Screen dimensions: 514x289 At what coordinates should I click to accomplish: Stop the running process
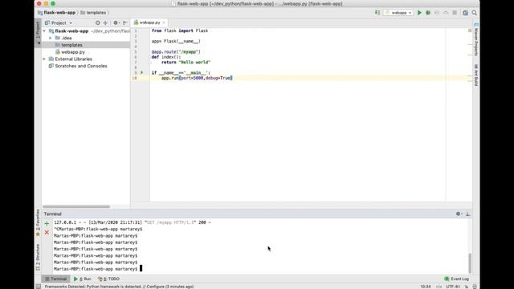pos(455,13)
